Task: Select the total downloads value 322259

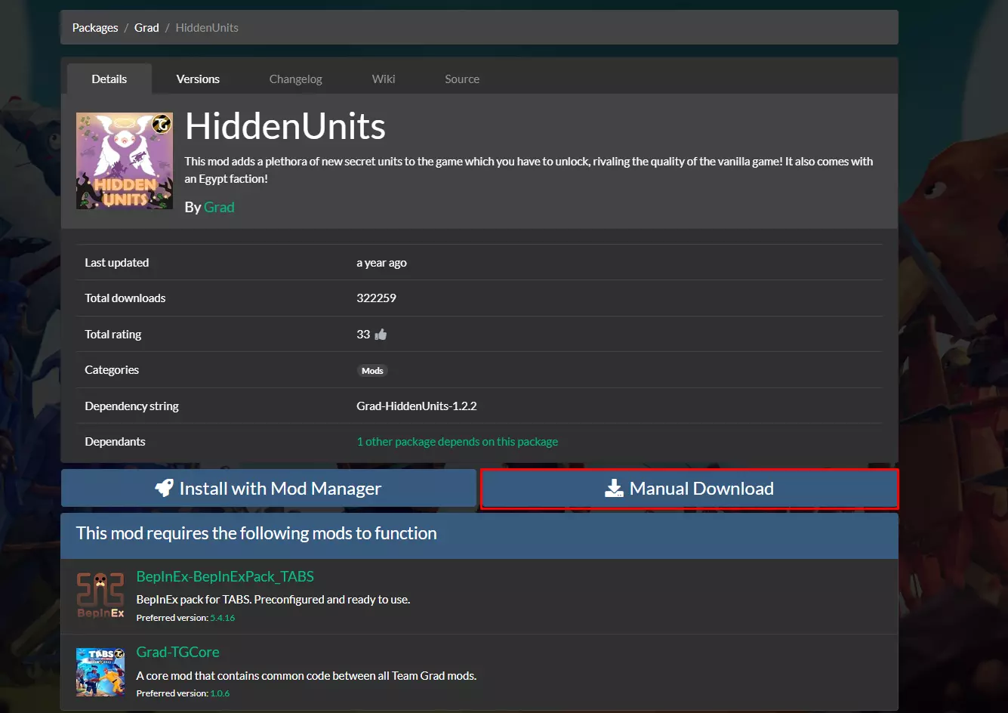Action: (377, 298)
